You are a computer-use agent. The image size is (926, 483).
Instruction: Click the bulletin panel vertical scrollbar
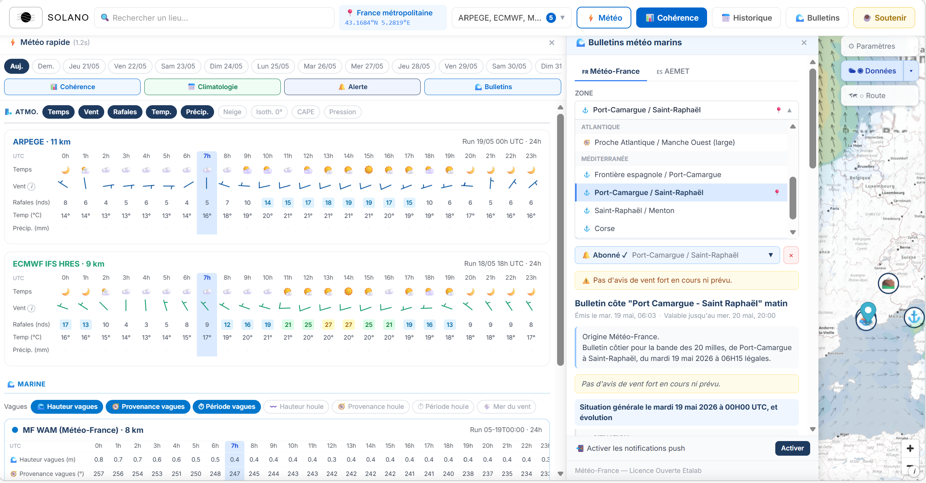[x=813, y=118]
